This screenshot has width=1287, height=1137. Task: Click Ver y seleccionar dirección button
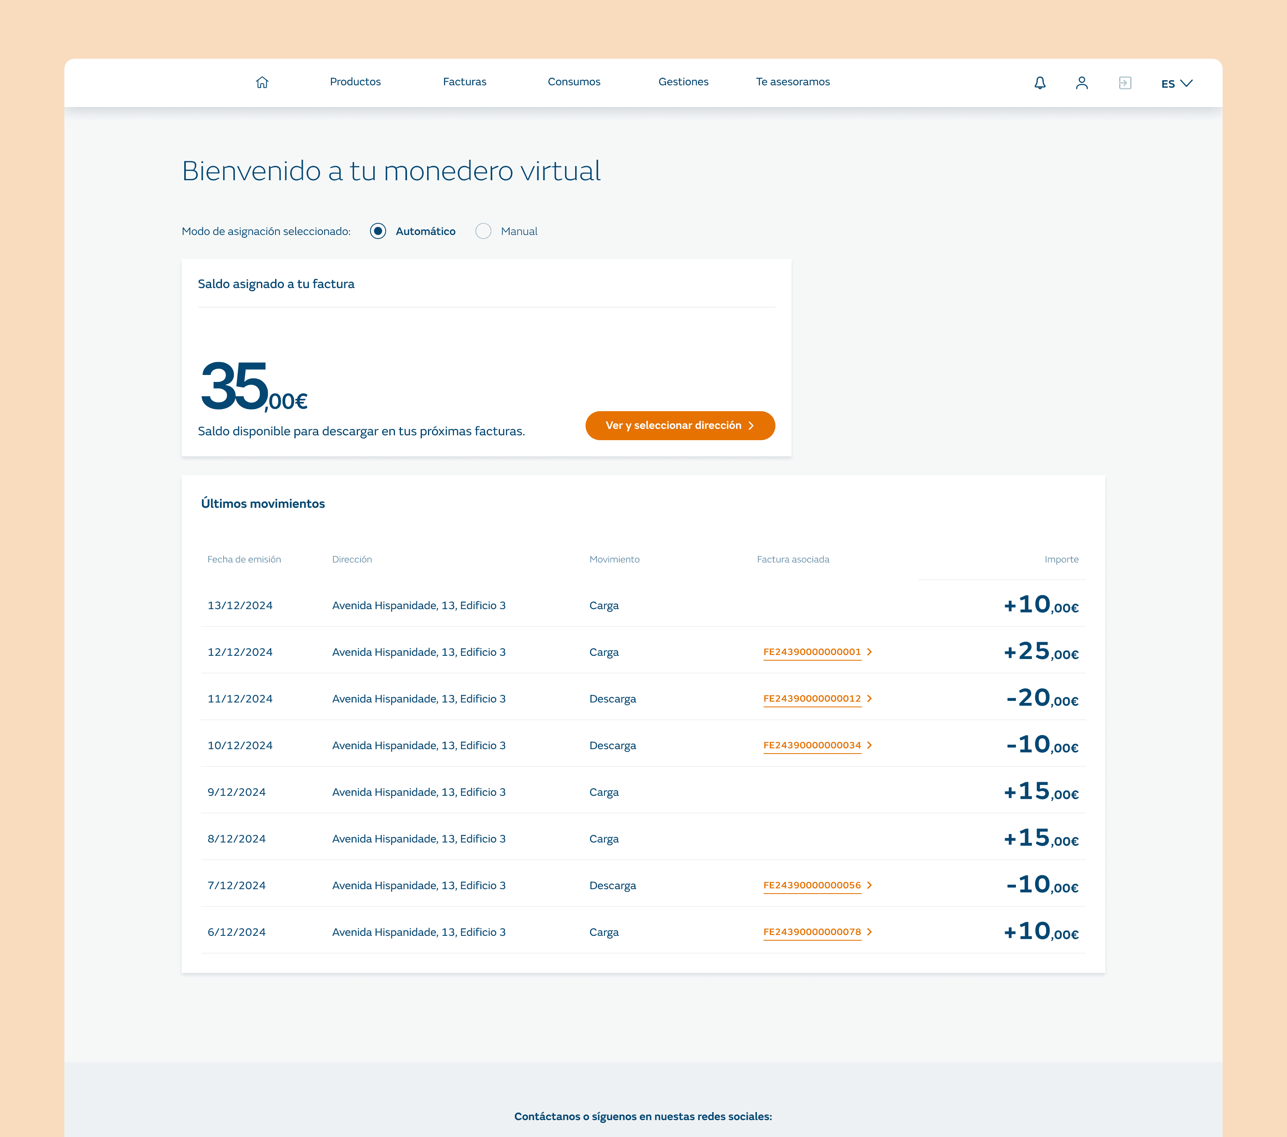click(x=679, y=425)
